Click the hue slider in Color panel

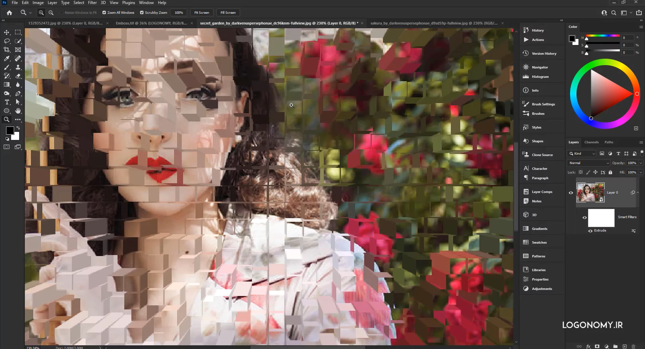[603, 36]
